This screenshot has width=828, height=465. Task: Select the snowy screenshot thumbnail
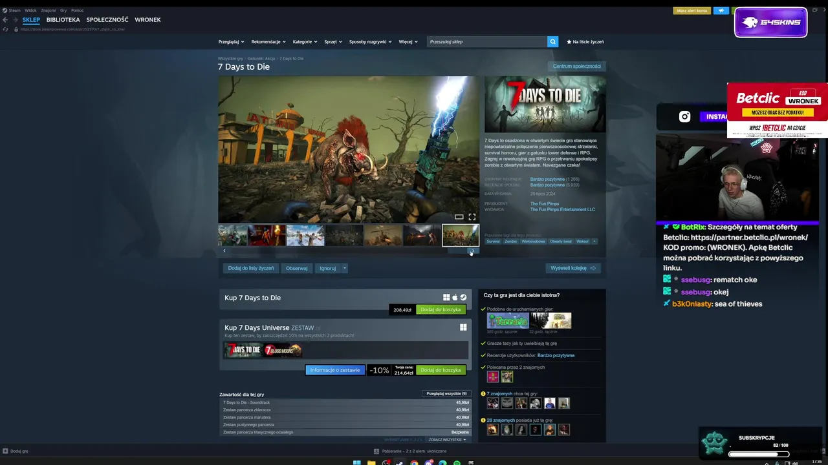point(305,235)
